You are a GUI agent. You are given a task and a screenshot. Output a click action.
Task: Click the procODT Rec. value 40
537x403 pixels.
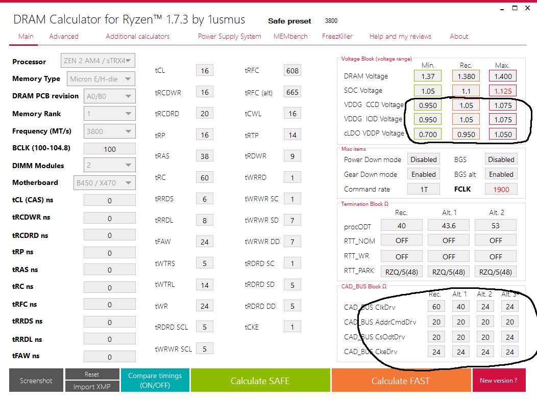402,226
